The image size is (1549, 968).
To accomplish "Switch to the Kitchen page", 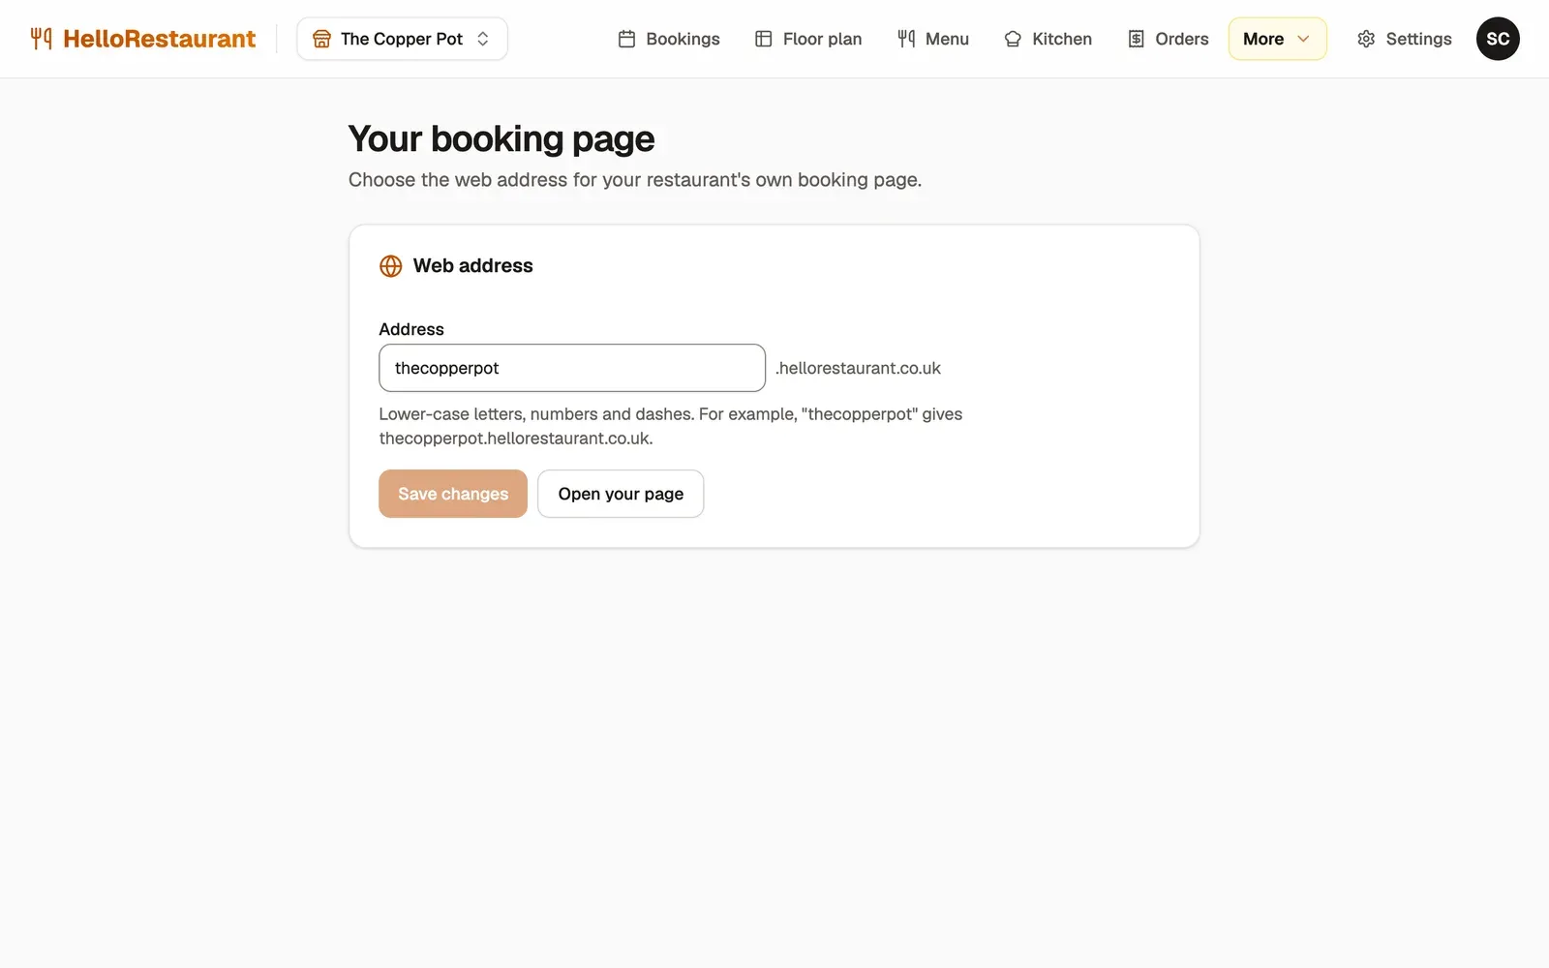I will point(1048,39).
